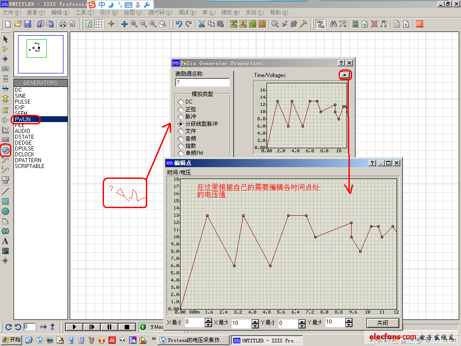Select the Junction dot mode
The image size is (461, 346).
pyautogui.click(x=5, y=59)
